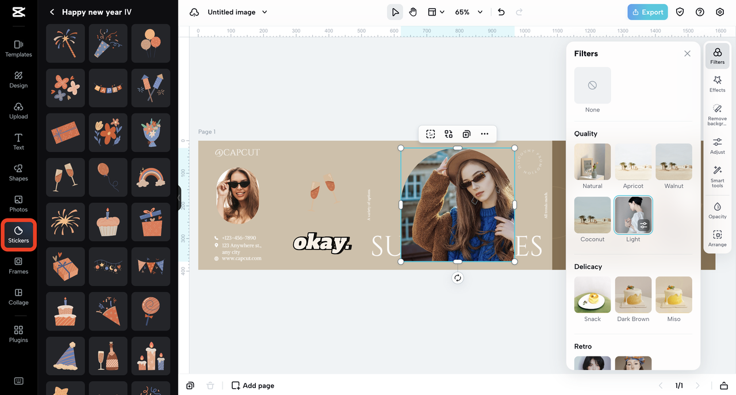Add the balloons bunch sticker
This screenshot has height=395, width=736.
click(151, 43)
